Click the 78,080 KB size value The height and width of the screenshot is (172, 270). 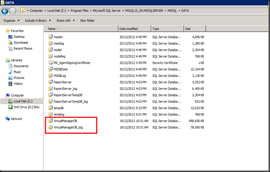pyautogui.click(x=197, y=127)
